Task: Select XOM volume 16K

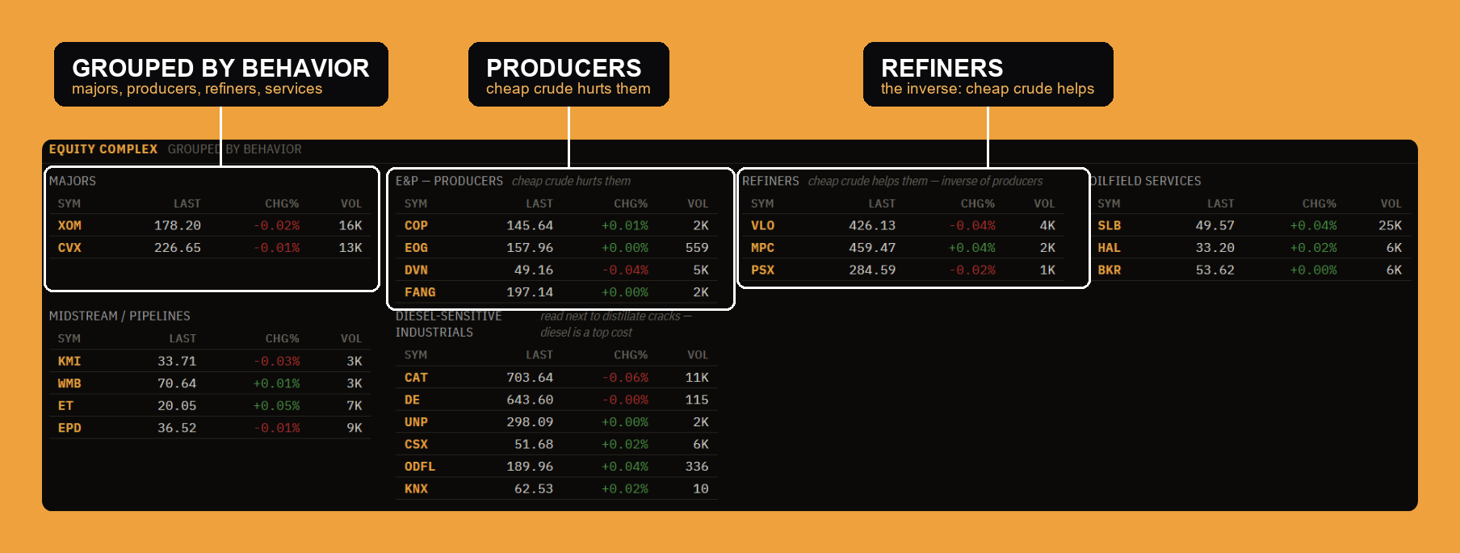Action: point(350,226)
